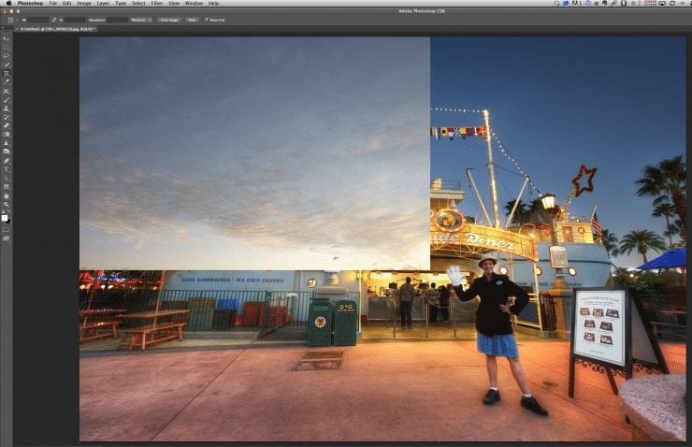This screenshot has width=692, height=447.
Task: Select the Lasso tool
Action: [x=7, y=55]
